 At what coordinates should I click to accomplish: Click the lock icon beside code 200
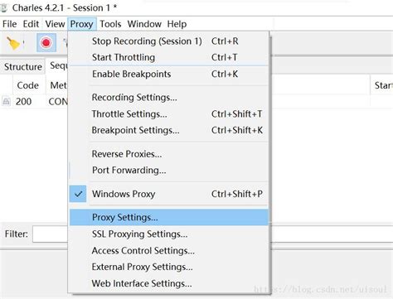[x=6, y=101]
